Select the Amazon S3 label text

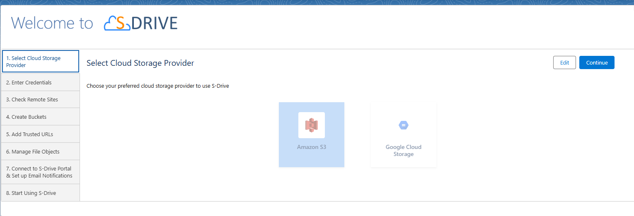click(311, 147)
